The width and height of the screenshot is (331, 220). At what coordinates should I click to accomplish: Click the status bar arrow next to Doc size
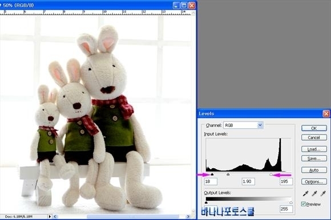point(50,217)
